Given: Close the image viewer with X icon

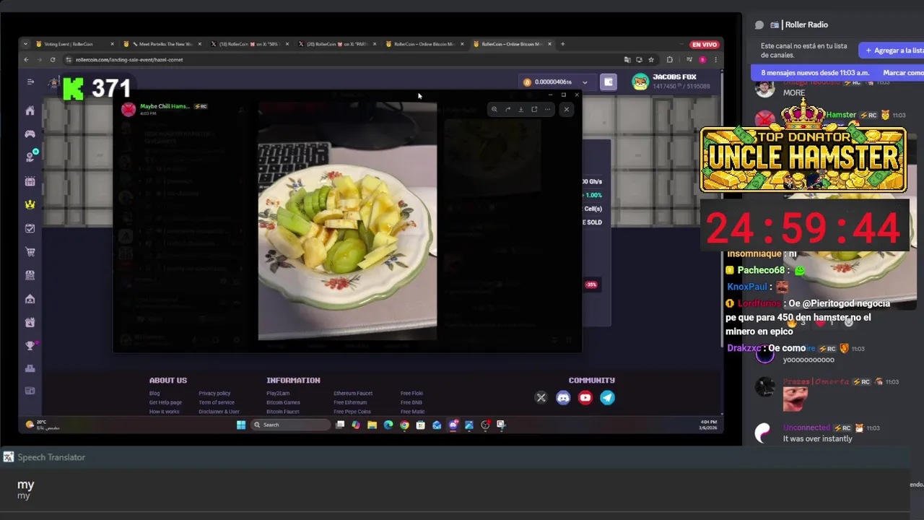Looking at the screenshot, I should pos(566,109).
